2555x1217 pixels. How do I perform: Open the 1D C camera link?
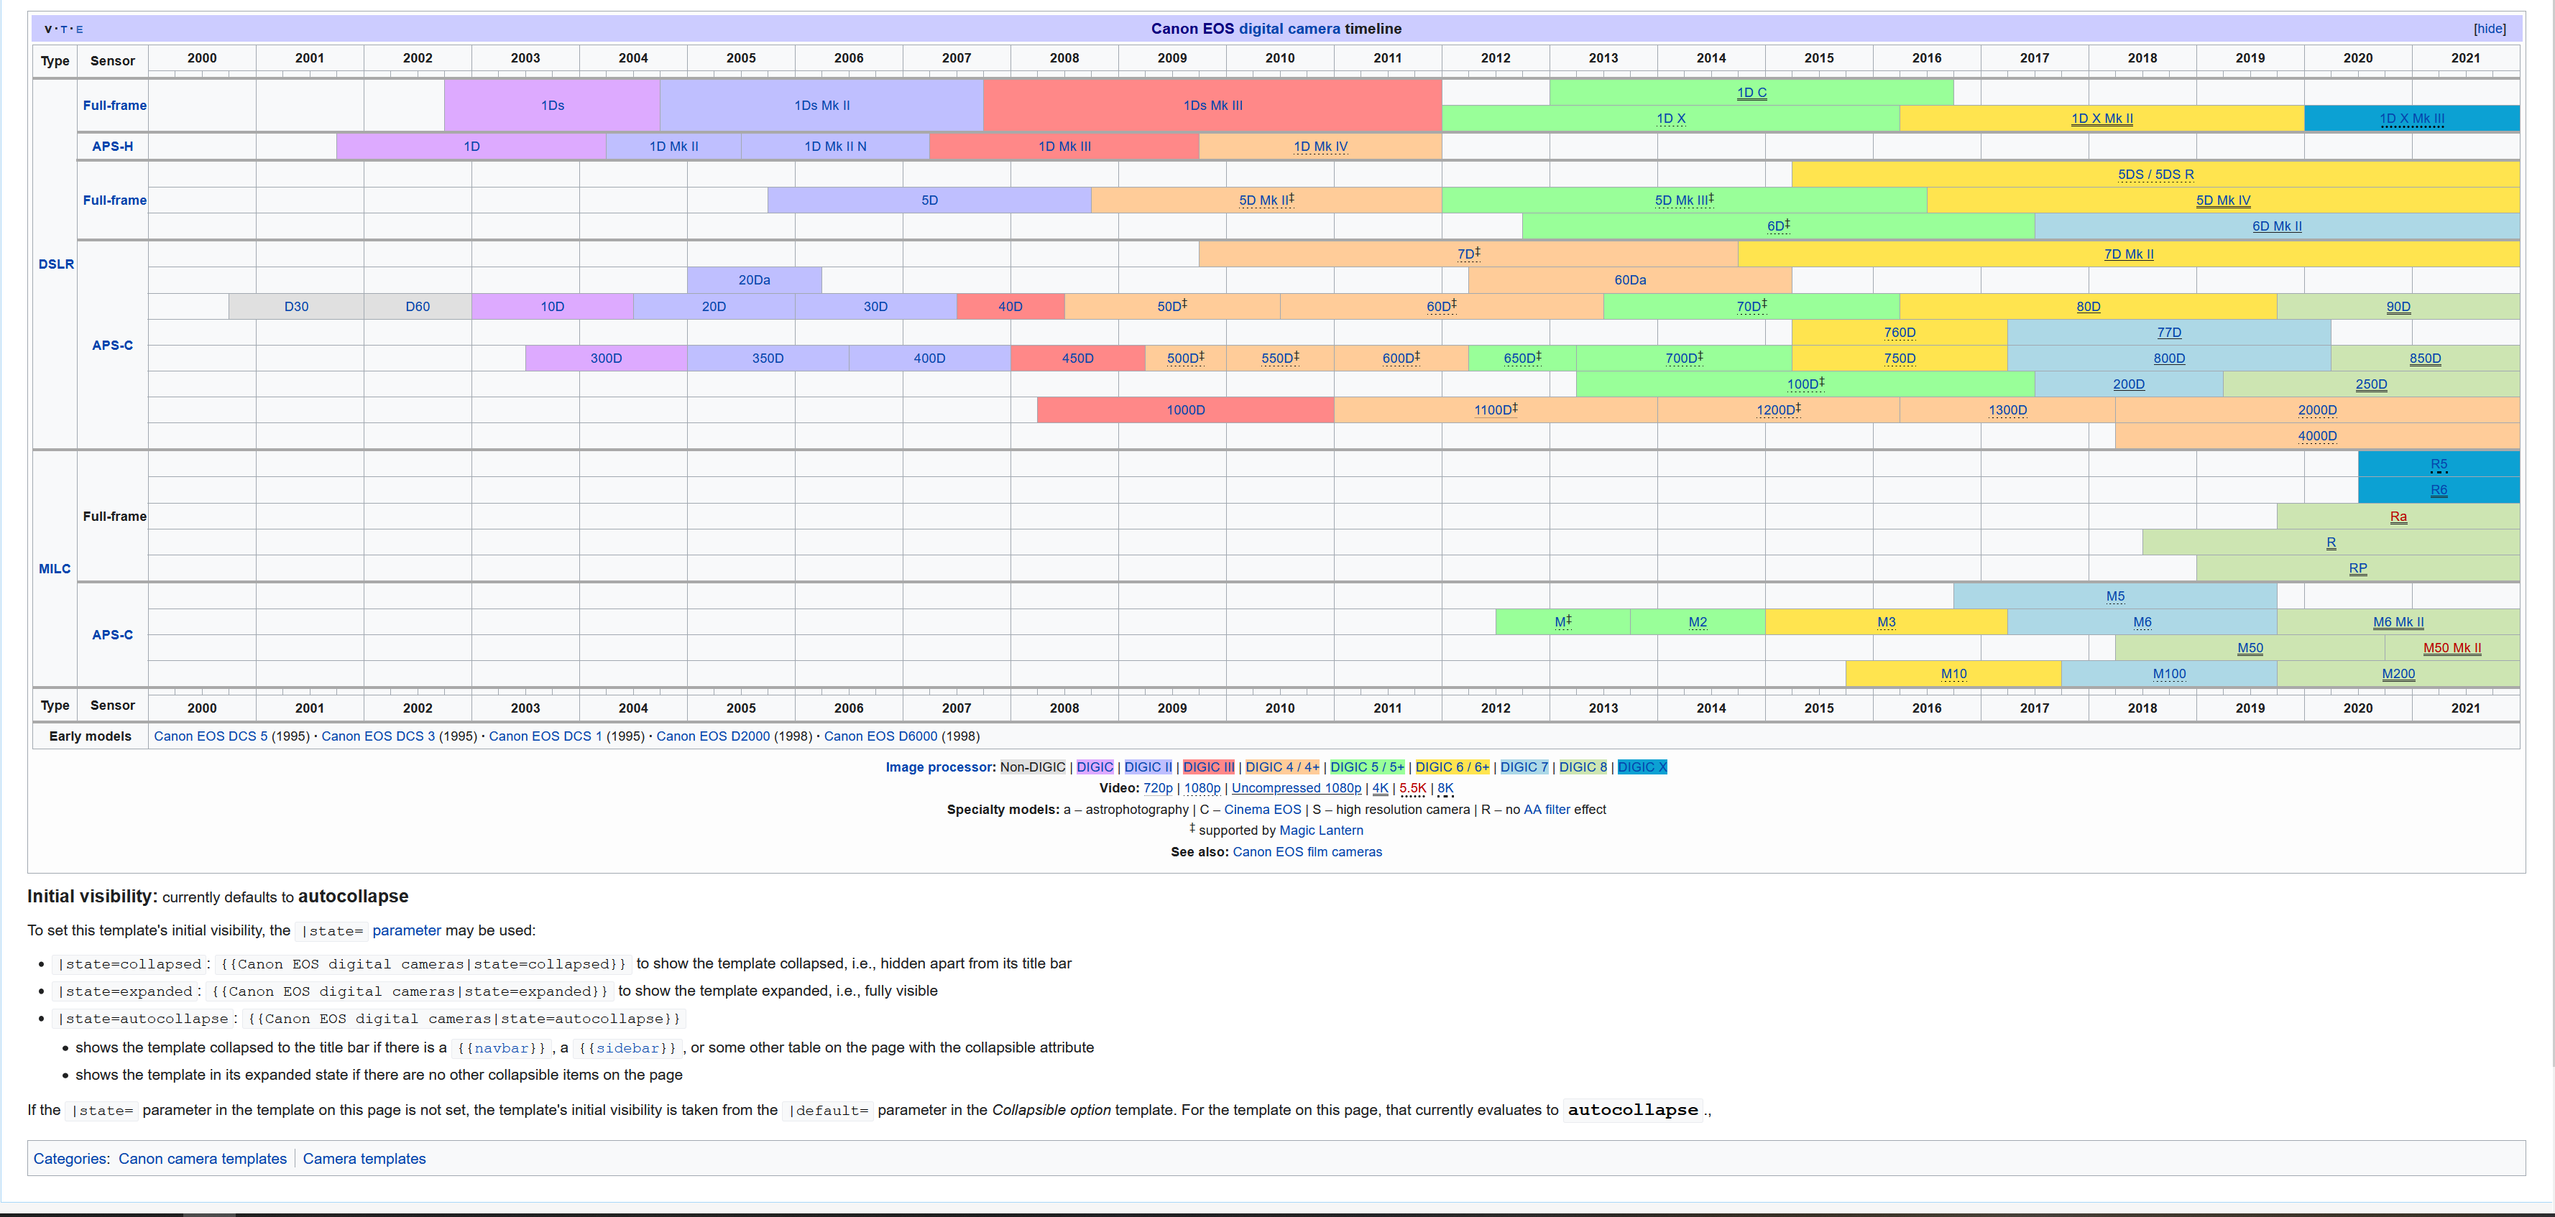tap(1751, 92)
